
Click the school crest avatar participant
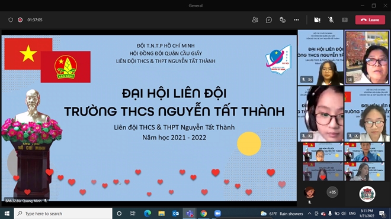(367, 194)
